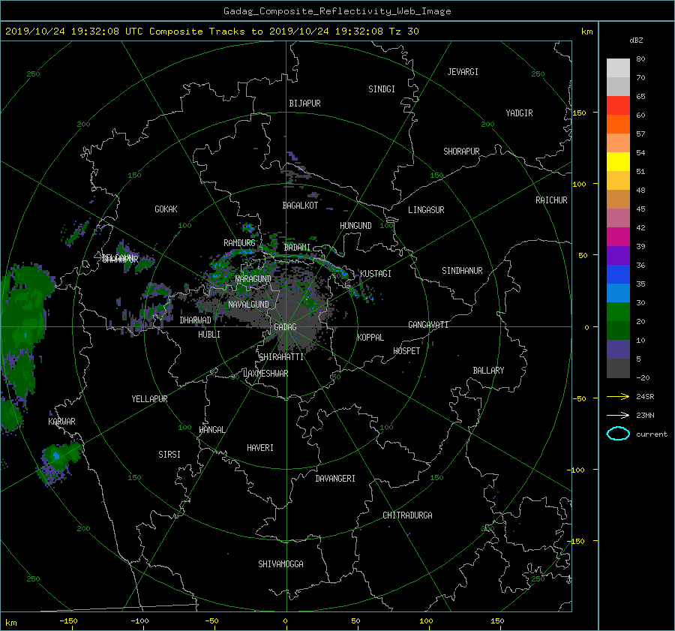
Task: Click the SHIVAMOGGA label
Action: pyautogui.click(x=280, y=563)
